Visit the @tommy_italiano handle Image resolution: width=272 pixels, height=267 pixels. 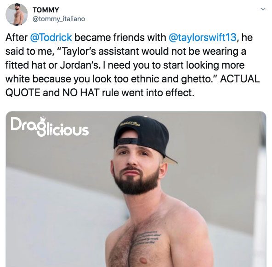(x=59, y=19)
